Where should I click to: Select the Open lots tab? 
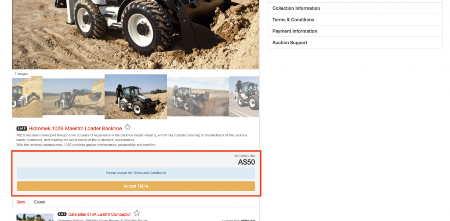tap(21, 202)
